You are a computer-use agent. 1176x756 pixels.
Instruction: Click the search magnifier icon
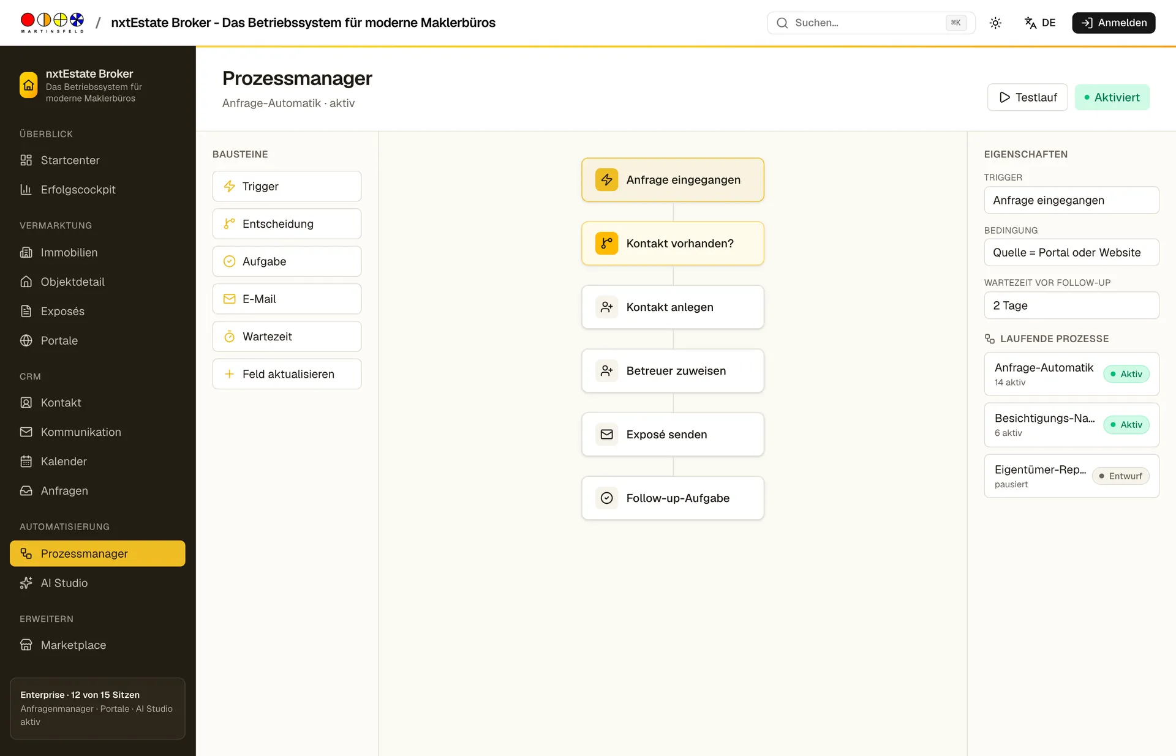click(782, 23)
